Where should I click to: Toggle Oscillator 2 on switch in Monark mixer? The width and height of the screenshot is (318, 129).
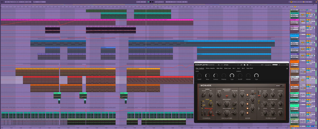(247, 104)
